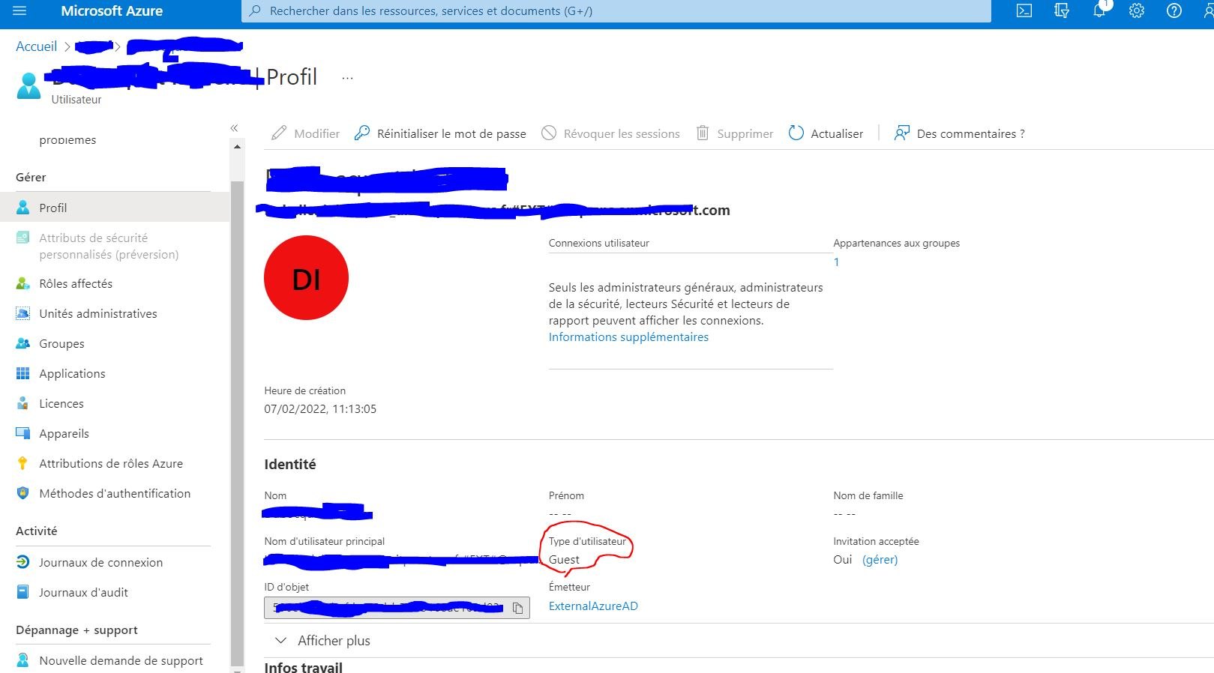Screen dimensions: 1214x673
Task: Click the Accueil breadcrumb link
Action: tap(36, 46)
